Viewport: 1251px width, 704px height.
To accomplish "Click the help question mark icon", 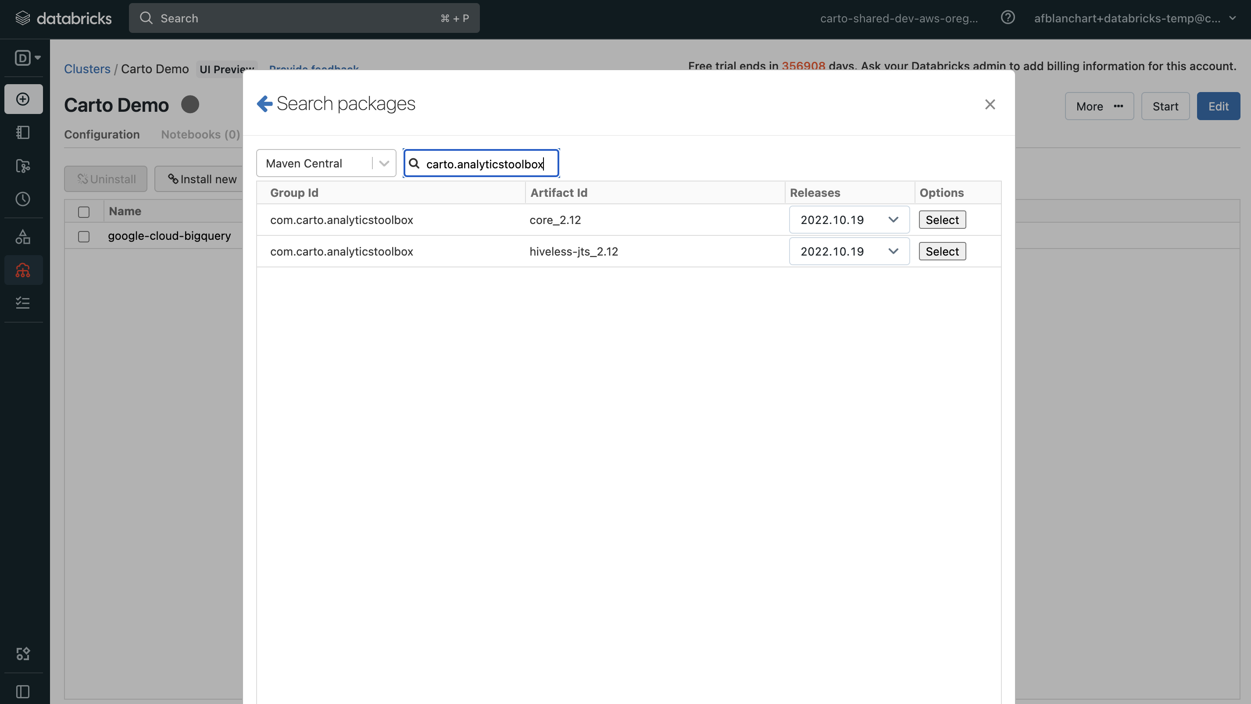I will 1008,18.
